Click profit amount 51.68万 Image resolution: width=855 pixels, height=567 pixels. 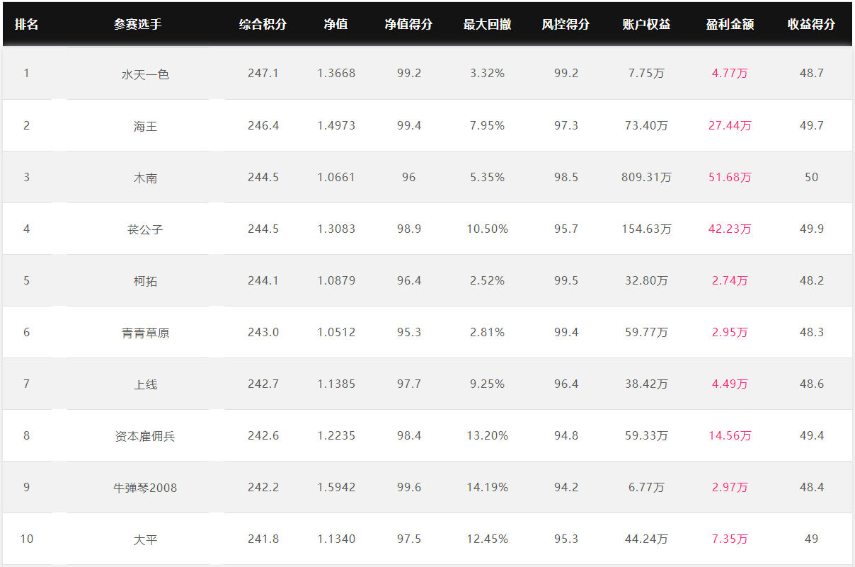click(730, 177)
